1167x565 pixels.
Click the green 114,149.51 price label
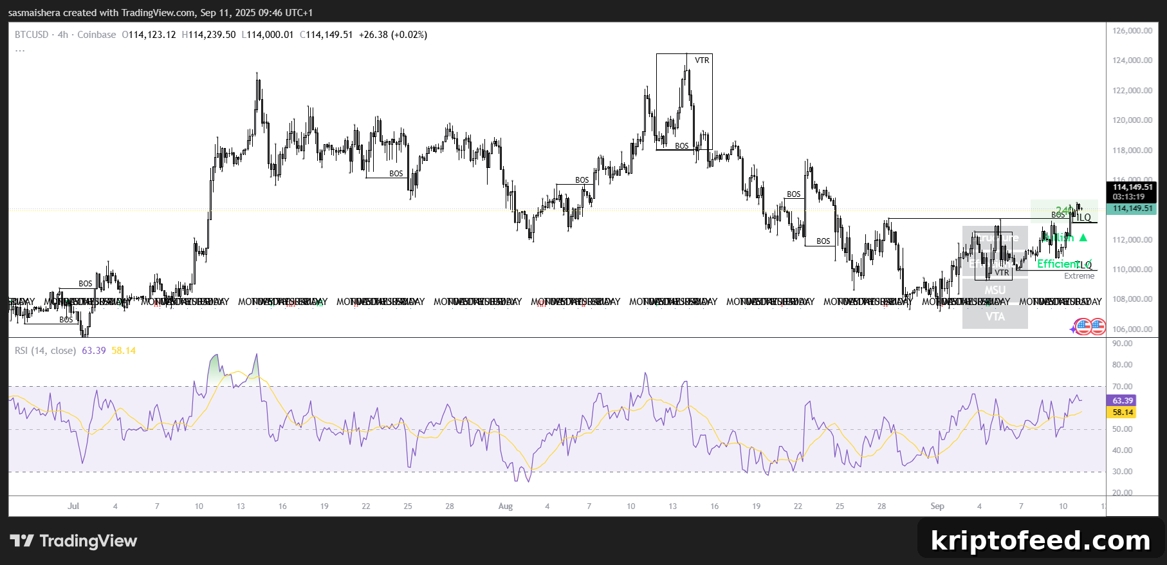point(1131,208)
